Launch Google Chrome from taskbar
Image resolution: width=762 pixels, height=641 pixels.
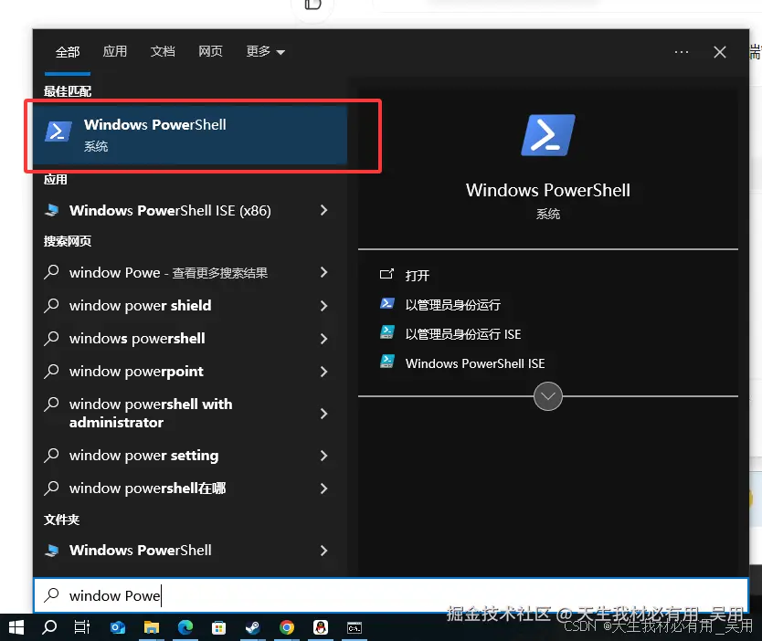(287, 627)
